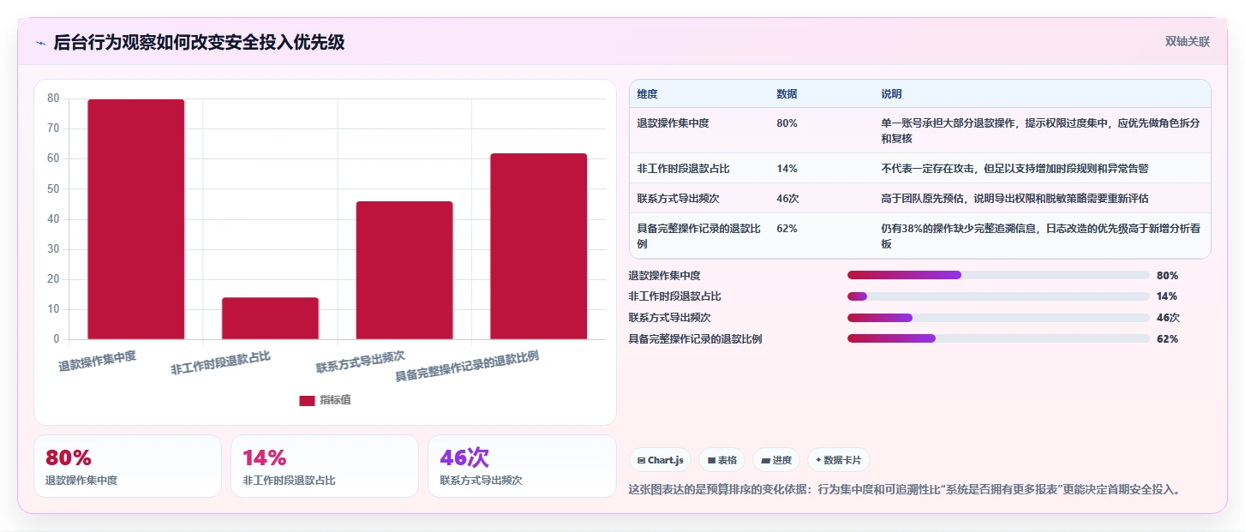Click the 80 y-axis tick label
Screen dimensions: 1245x532
53,99
